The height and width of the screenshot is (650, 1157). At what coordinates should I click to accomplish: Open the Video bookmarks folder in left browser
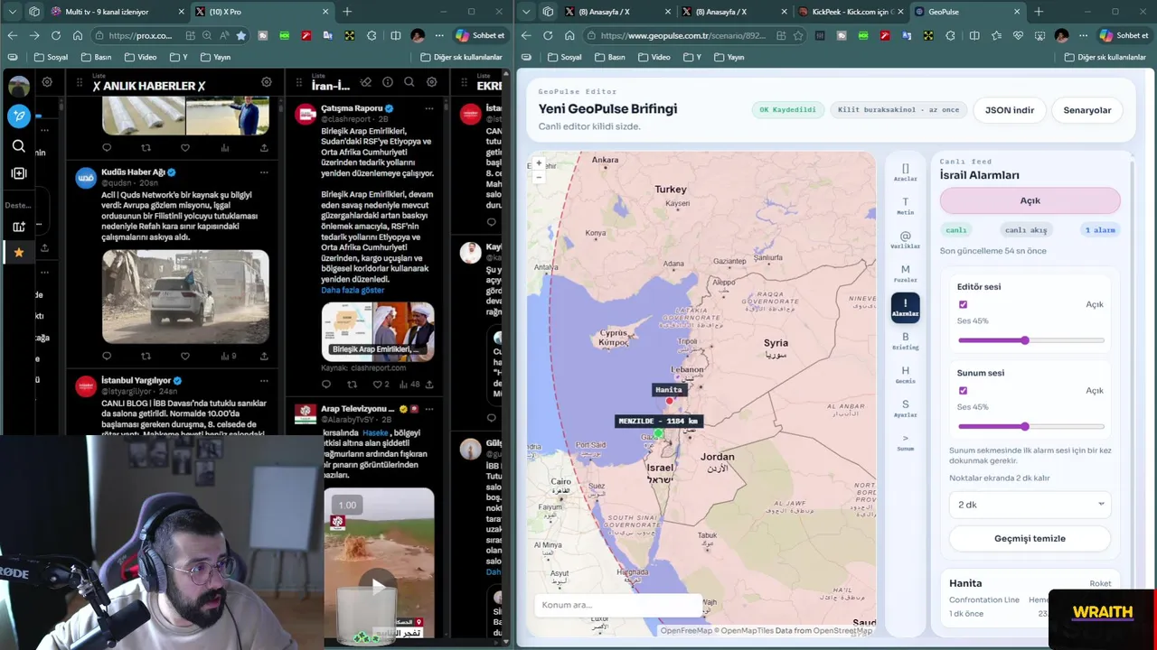[x=139, y=57]
